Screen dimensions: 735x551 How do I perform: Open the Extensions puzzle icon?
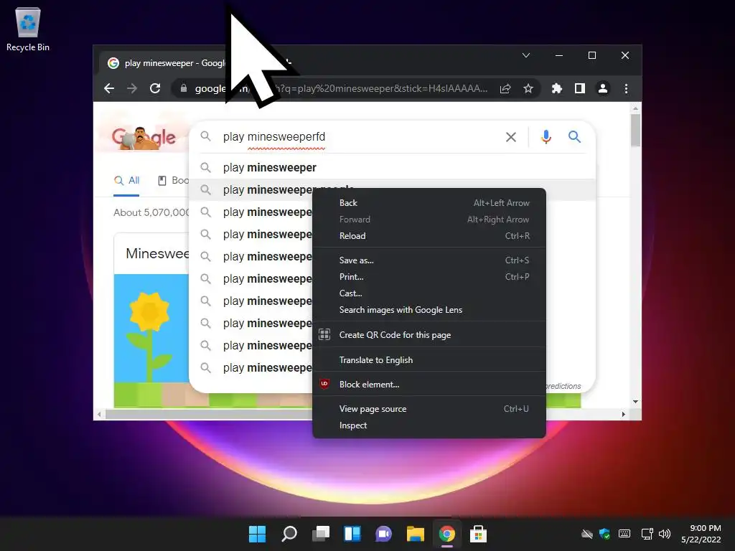557,88
